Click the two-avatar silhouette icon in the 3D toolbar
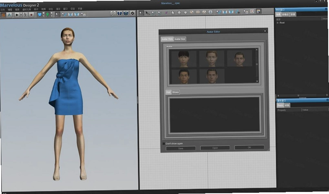The height and width of the screenshot is (194, 329). (119, 13)
